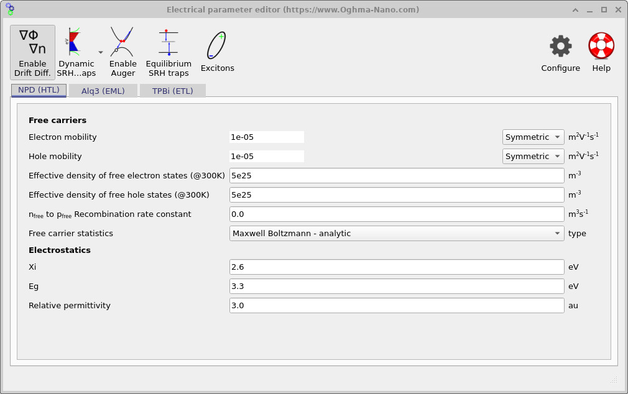The image size is (628, 394).
Task: Toggle Auger recombination off
Action: pyautogui.click(x=122, y=50)
